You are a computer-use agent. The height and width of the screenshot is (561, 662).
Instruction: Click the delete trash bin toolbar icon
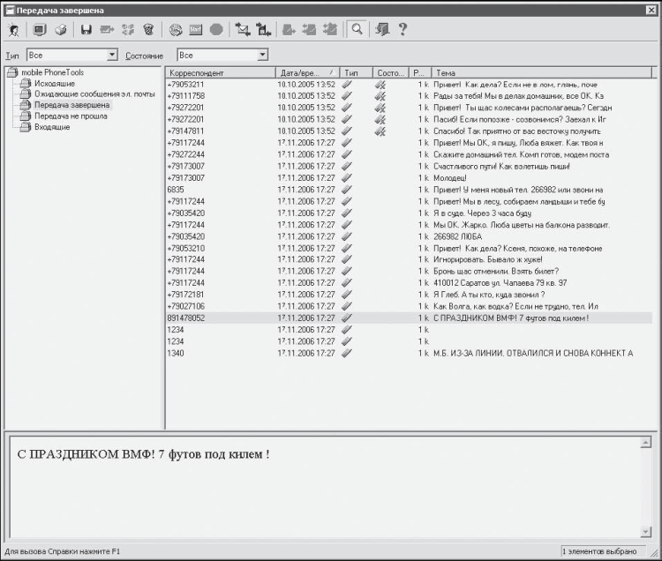coord(148,29)
